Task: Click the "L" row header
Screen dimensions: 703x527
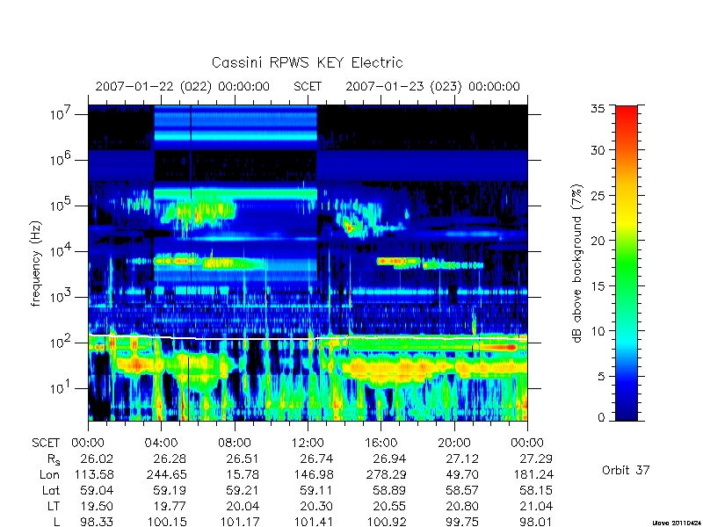Action: click(x=56, y=522)
